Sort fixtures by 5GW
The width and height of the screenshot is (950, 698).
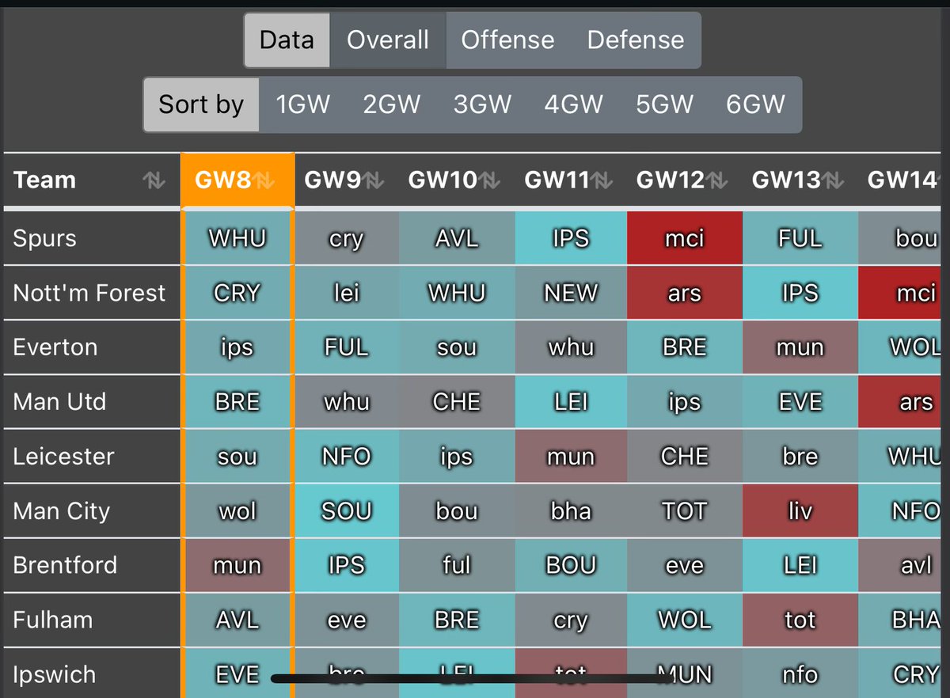[665, 104]
